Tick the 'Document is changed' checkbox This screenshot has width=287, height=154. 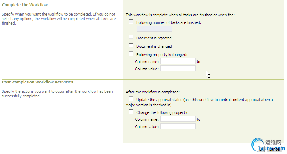(131, 45)
